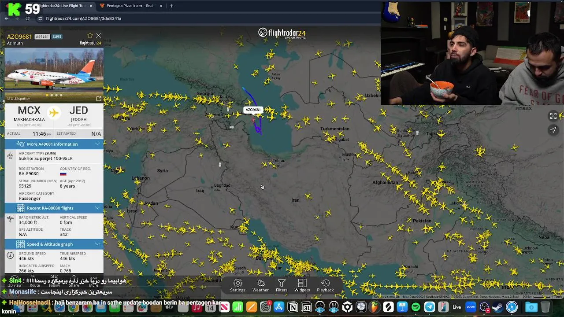Click the JED Jeddah destination airport
Screen dimensions: 564x317
tap(78, 114)
